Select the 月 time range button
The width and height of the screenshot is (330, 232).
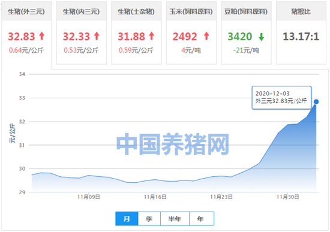point(127,219)
